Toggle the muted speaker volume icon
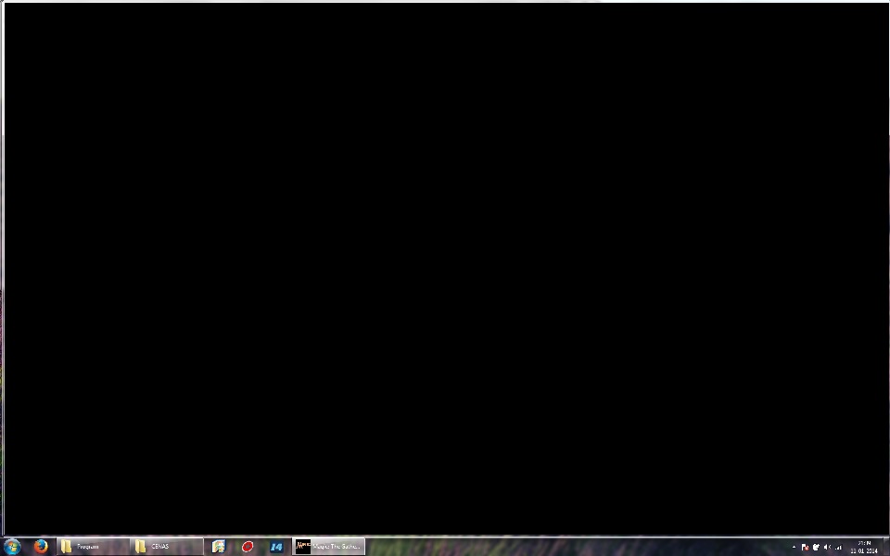The image size is (890, 556). pos(826,547)
